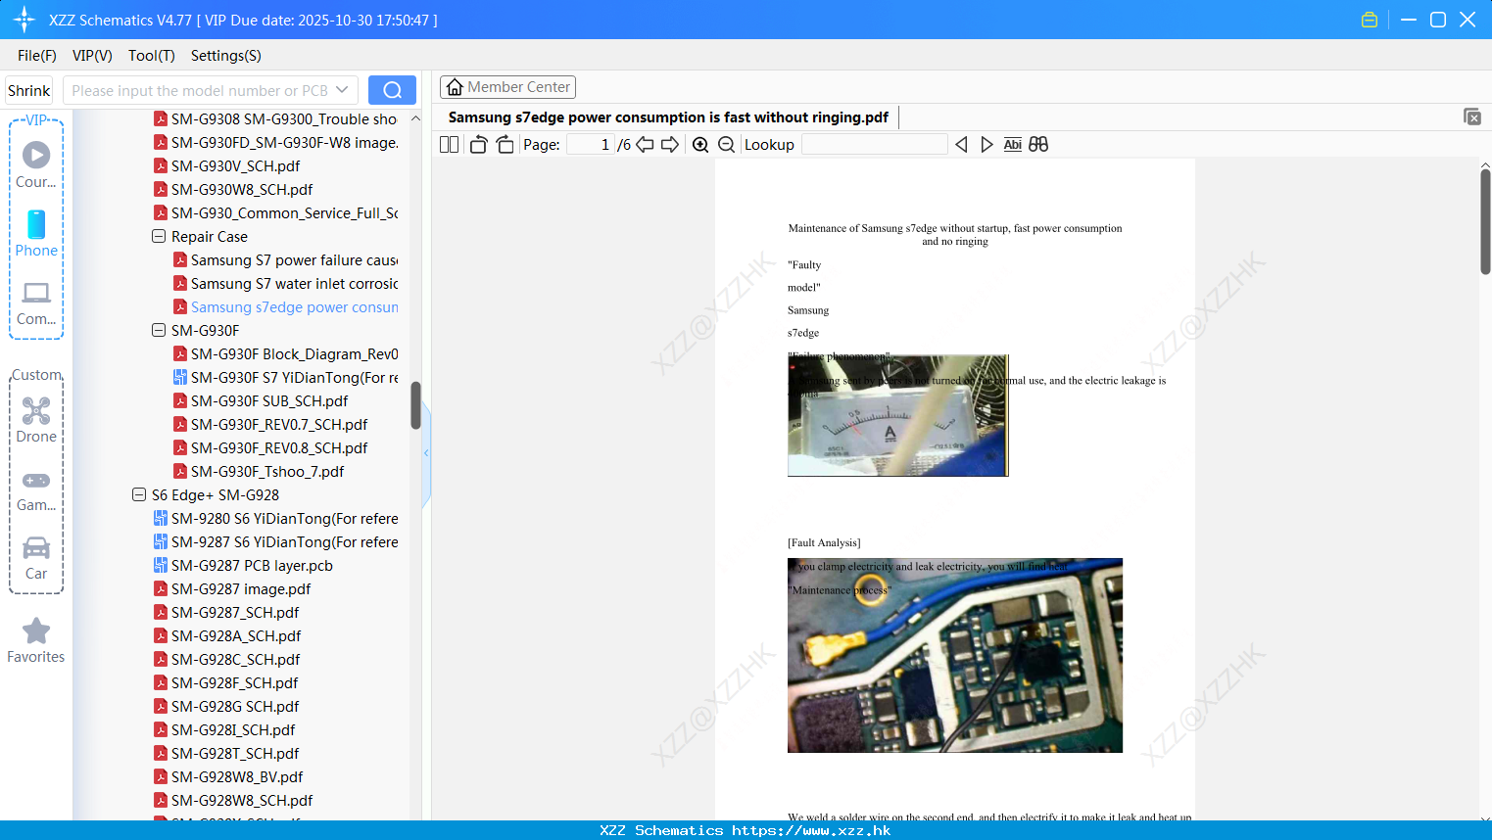
Task: Click the panel collapse handle beside tree
Action: tap(426, 452)
